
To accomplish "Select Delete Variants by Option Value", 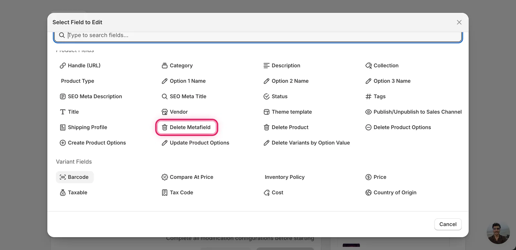I will coord(307,143).
